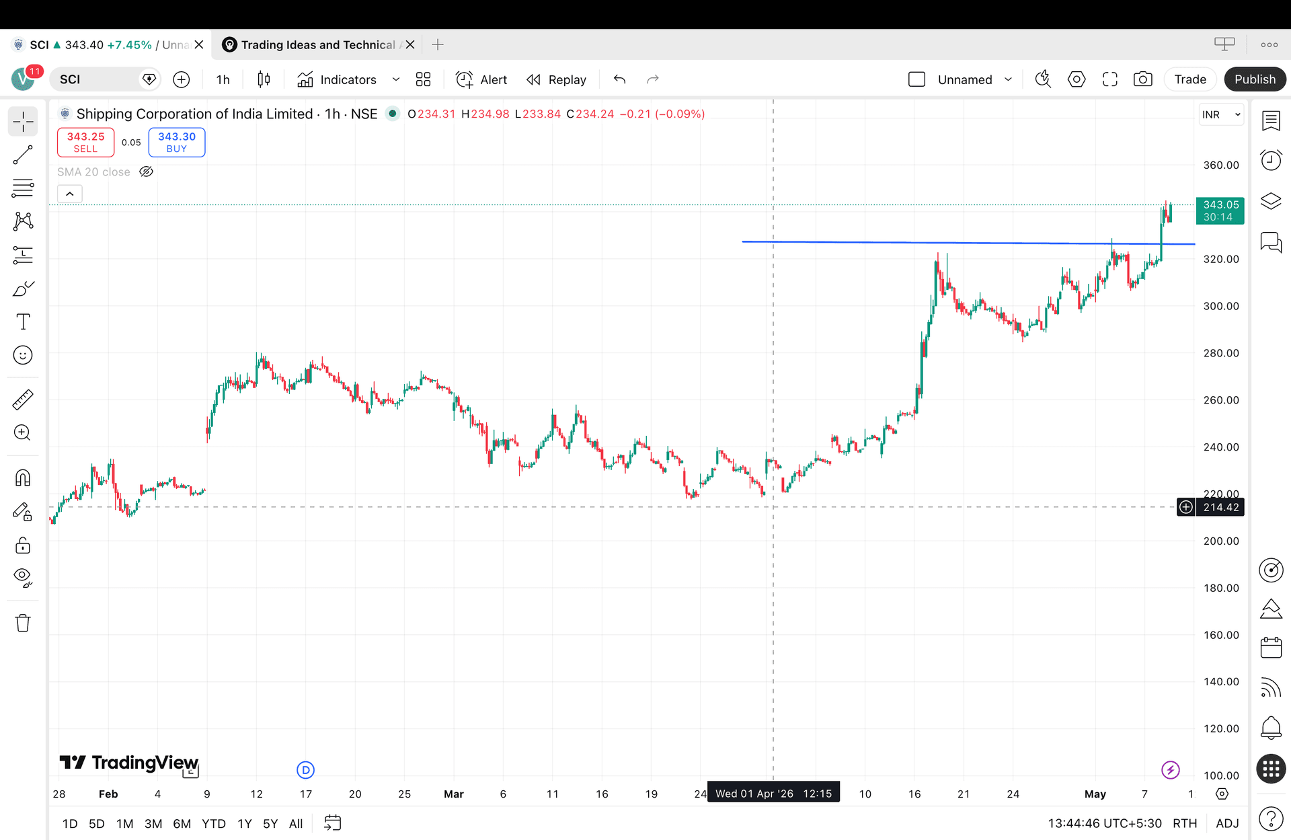The width and height of the screenshot is (1291, 840).
Task: Open the timezone menu showing UTC+5:30
Action: tap(1105, 823)
